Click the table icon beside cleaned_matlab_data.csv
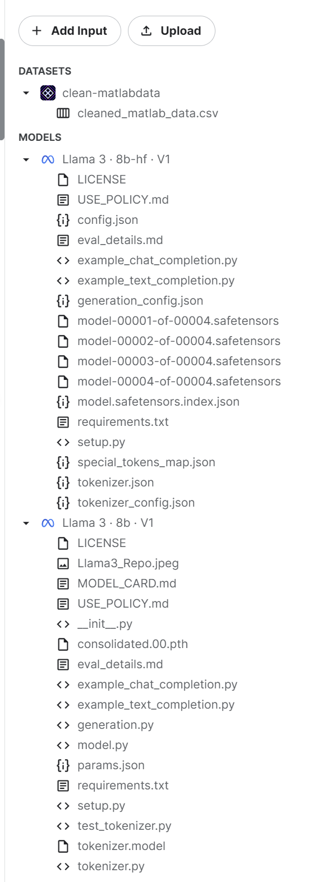The image size is (331, 882). pos(65,113)
